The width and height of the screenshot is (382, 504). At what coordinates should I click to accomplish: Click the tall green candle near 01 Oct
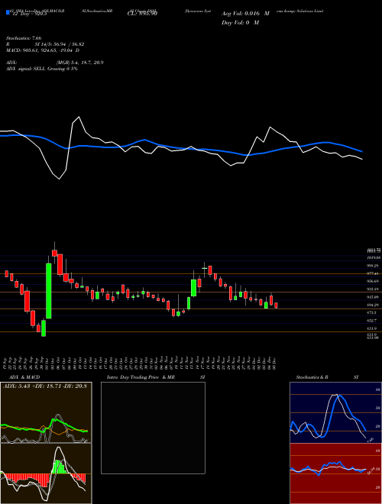(x=49, y=291)
